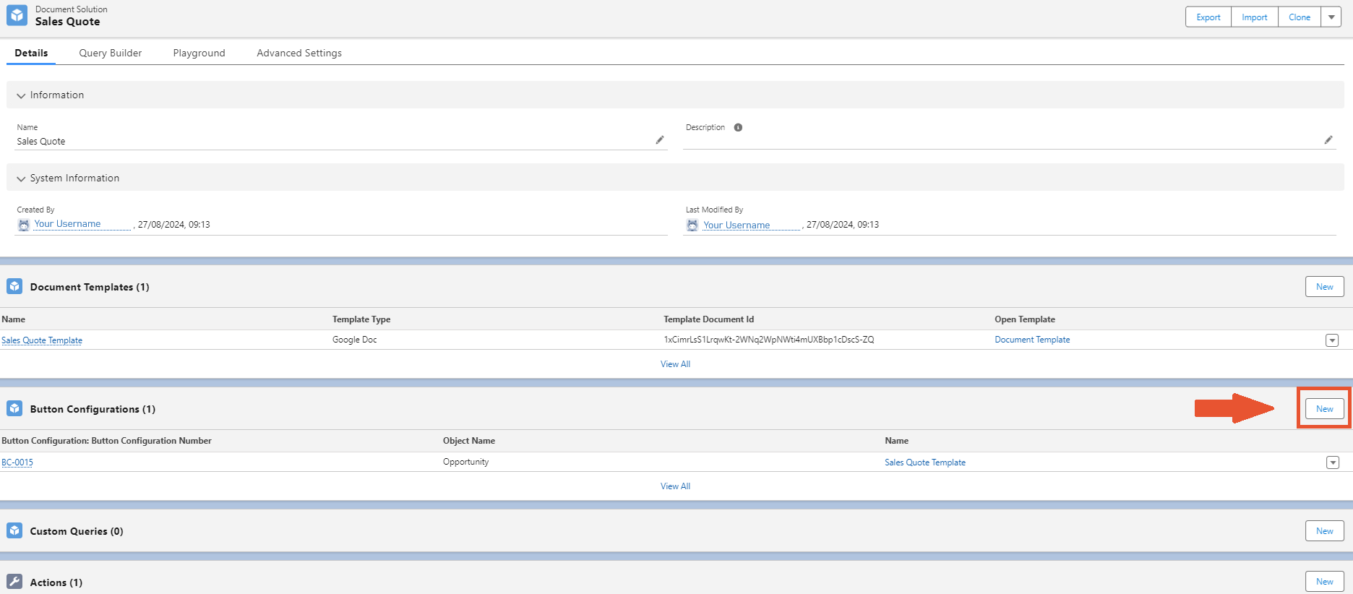
Task: Open the Advanced Settings tab
Action: pos(299,53)
